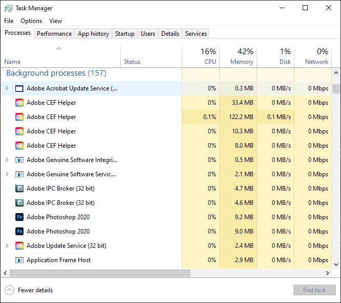This screenshot has height=303, width=341.
Task: Click the vertical scrollbar thumb
Action: tap(336, 89)
